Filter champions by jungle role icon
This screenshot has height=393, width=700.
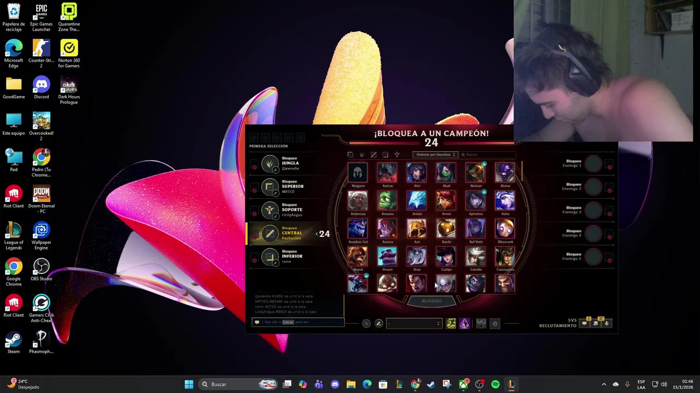pyautogui.click(x=362, y=154)
